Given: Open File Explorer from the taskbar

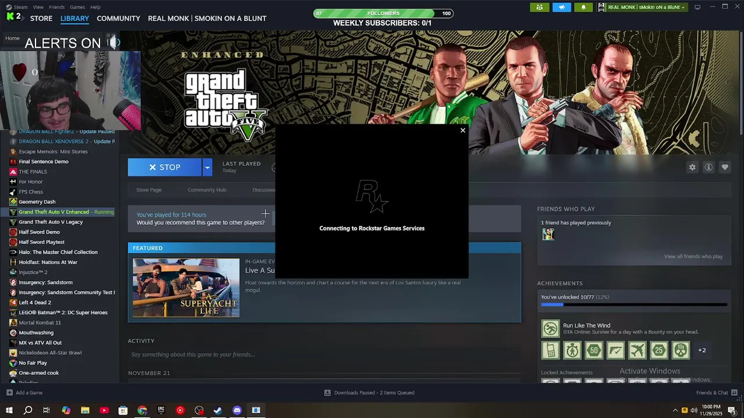Looking at the screenshot, I should [85, 410].
